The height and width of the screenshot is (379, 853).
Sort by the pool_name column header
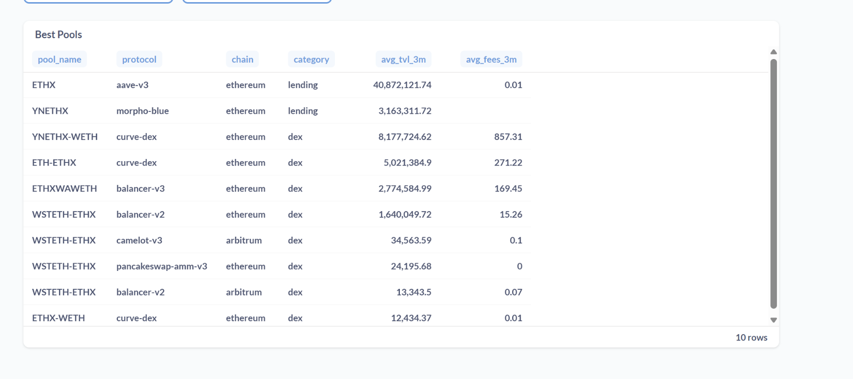(x=59, y=60)
